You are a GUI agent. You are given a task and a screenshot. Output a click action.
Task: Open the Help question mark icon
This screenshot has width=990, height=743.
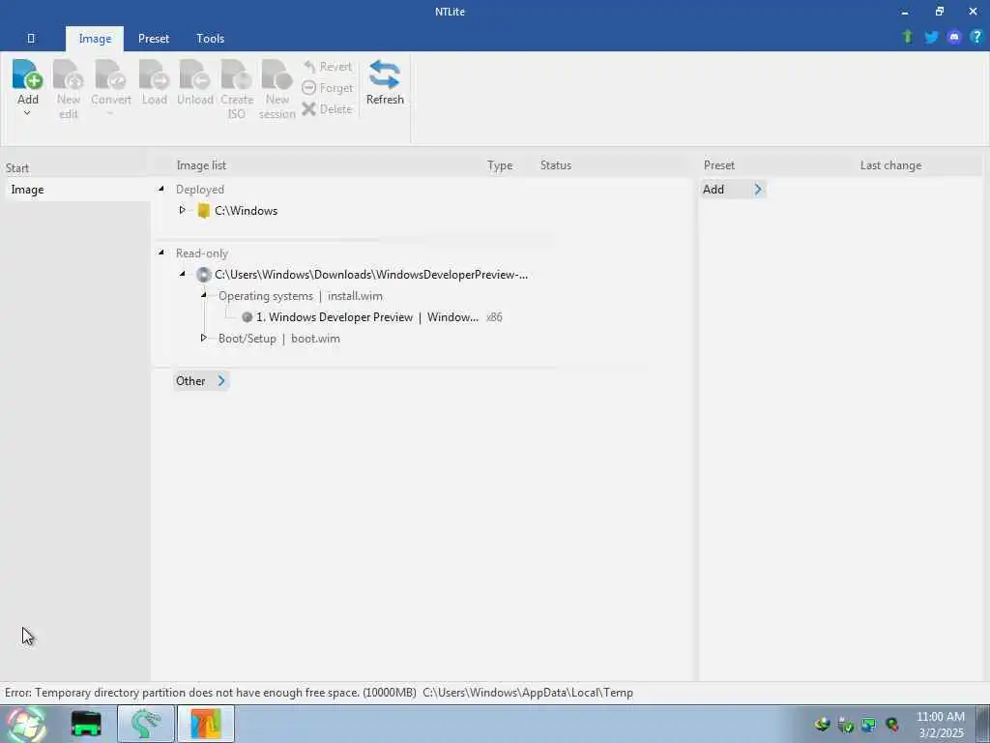[976, 37]
